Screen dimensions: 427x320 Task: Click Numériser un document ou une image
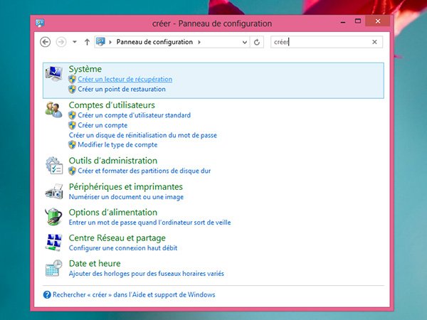point(126,197)
